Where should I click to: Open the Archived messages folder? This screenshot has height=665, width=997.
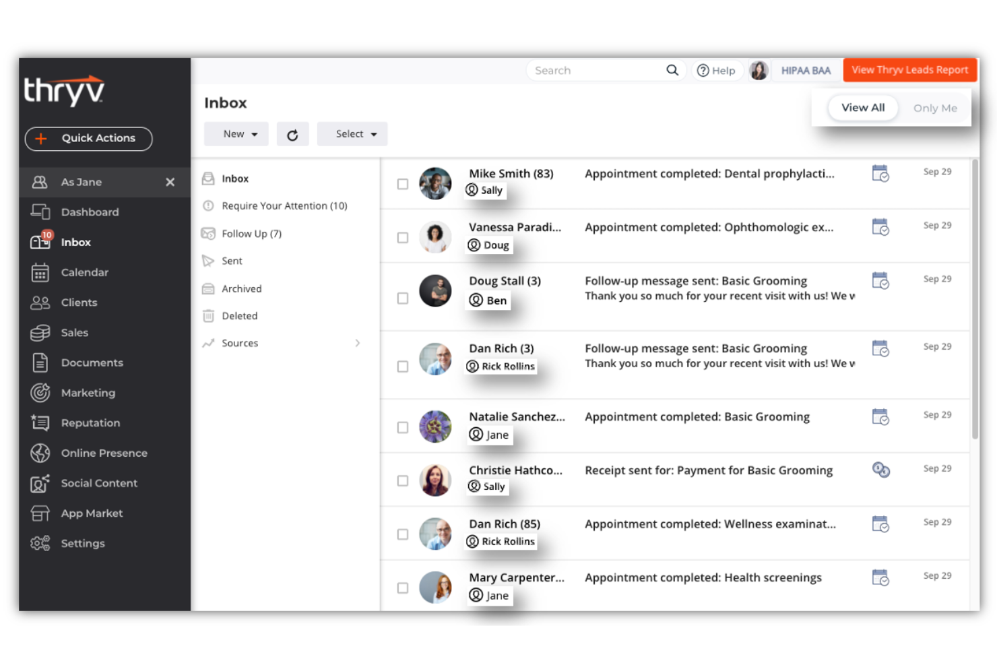(241, 288)
